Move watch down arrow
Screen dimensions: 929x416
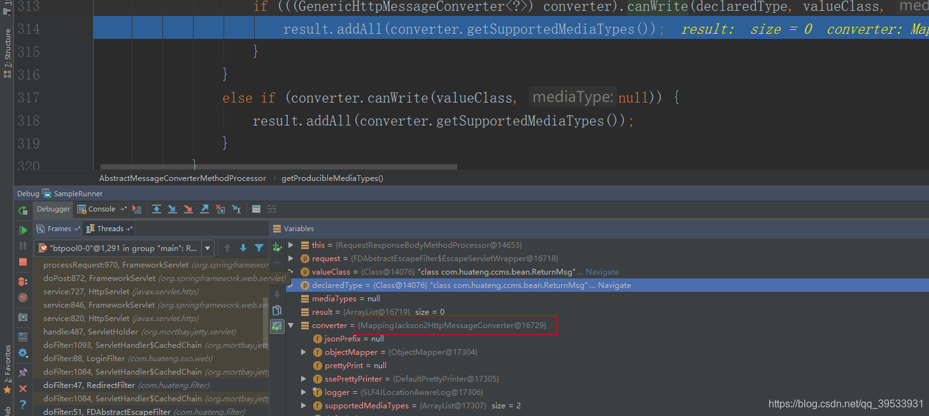point(277,294)
